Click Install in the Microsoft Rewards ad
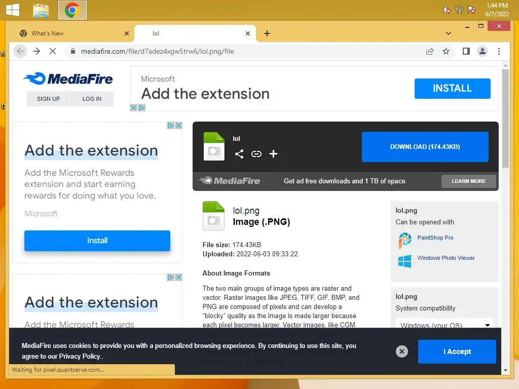The image size is (519, 389). pyautogui.click(x=97, y=241)
